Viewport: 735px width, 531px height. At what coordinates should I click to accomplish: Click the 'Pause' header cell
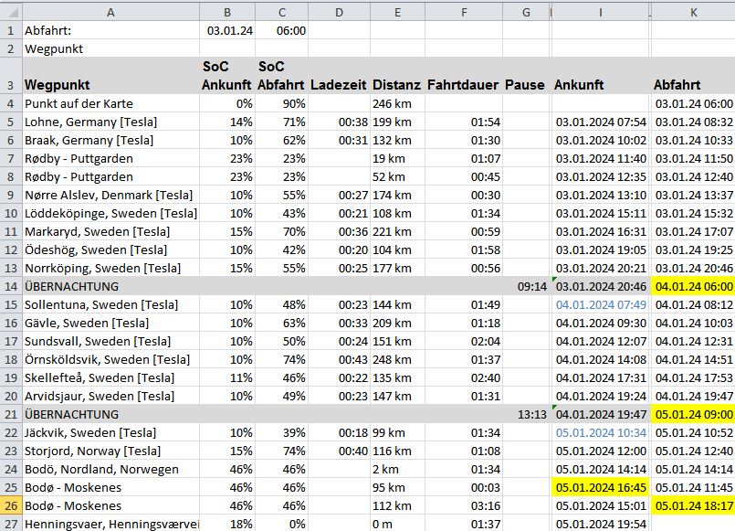tap(526, 76)
